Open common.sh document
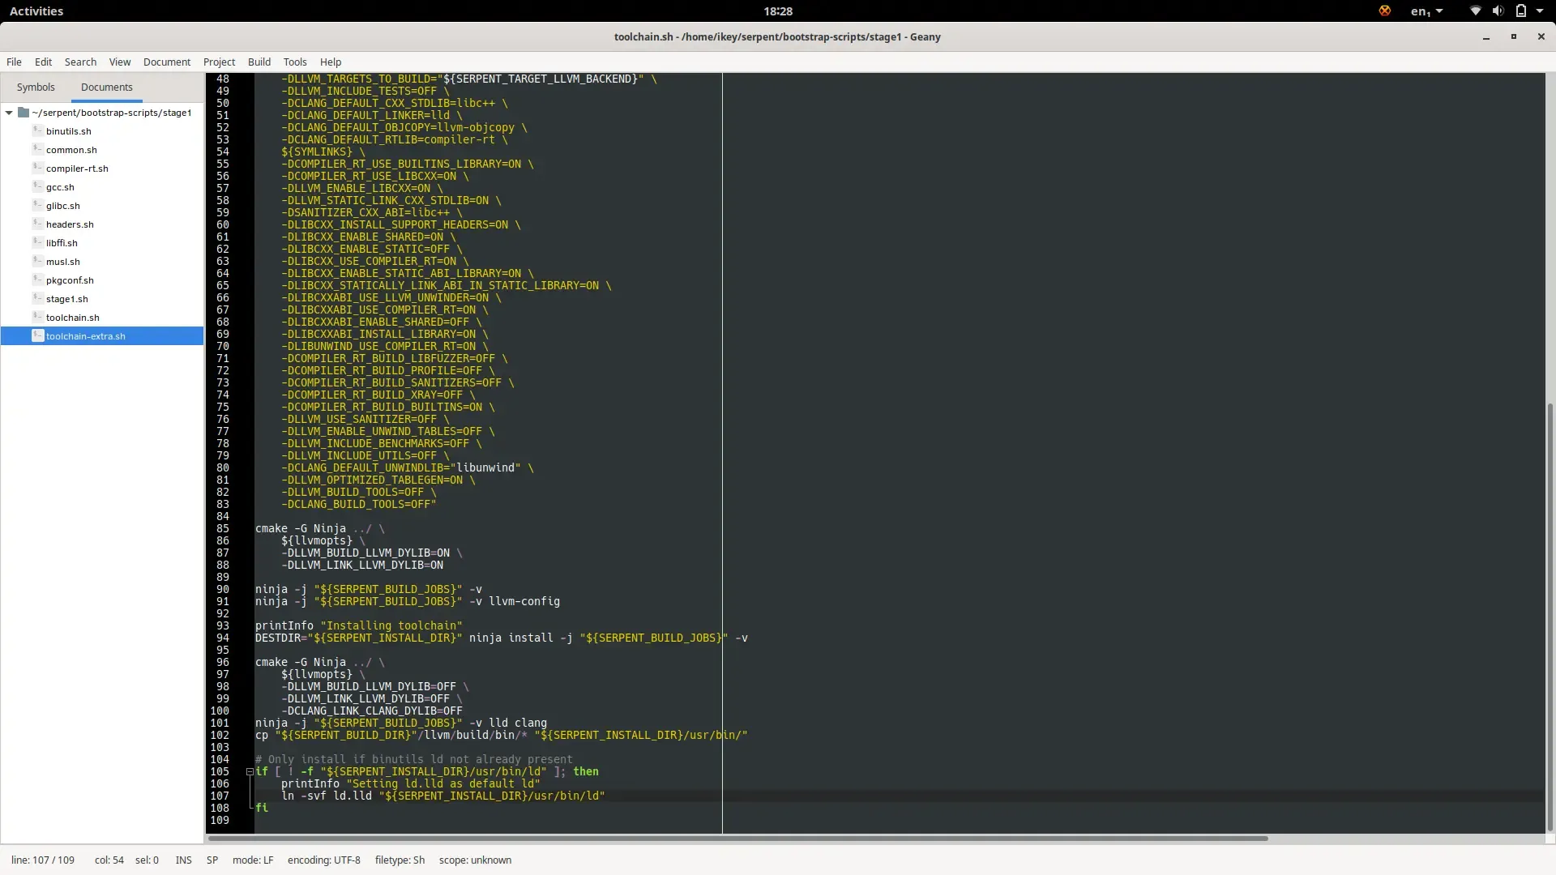The height and width of the screenshot is (875, 1556). (x=71, y=150)
